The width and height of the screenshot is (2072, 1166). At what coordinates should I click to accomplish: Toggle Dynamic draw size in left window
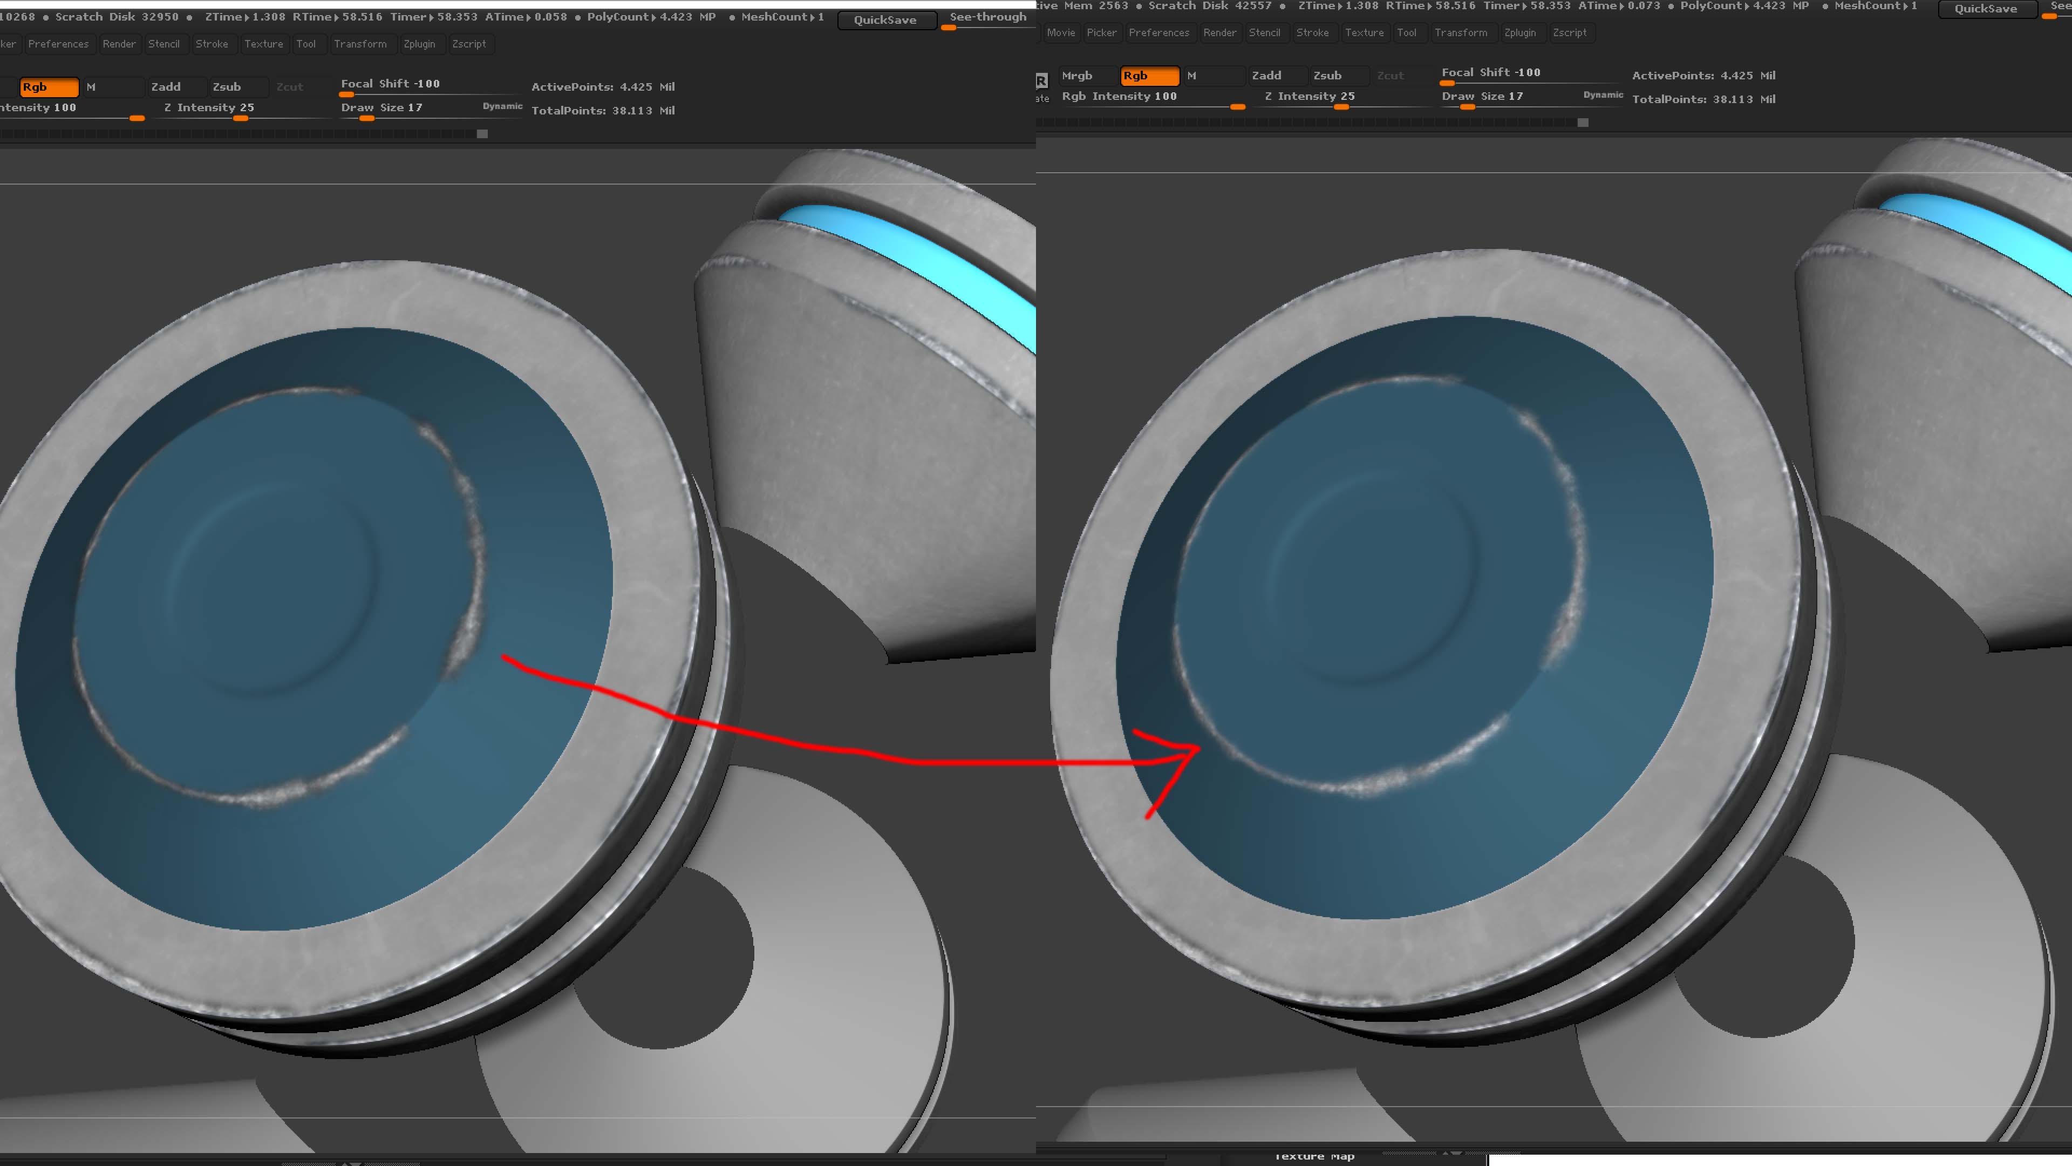[x=503, y=106]
